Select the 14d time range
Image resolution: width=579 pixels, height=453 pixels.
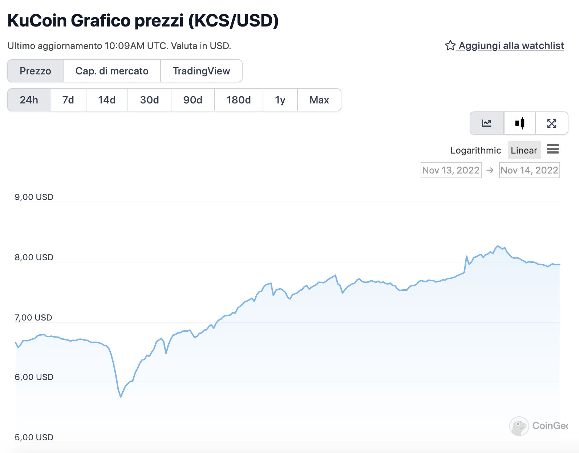tap(107, 100)
